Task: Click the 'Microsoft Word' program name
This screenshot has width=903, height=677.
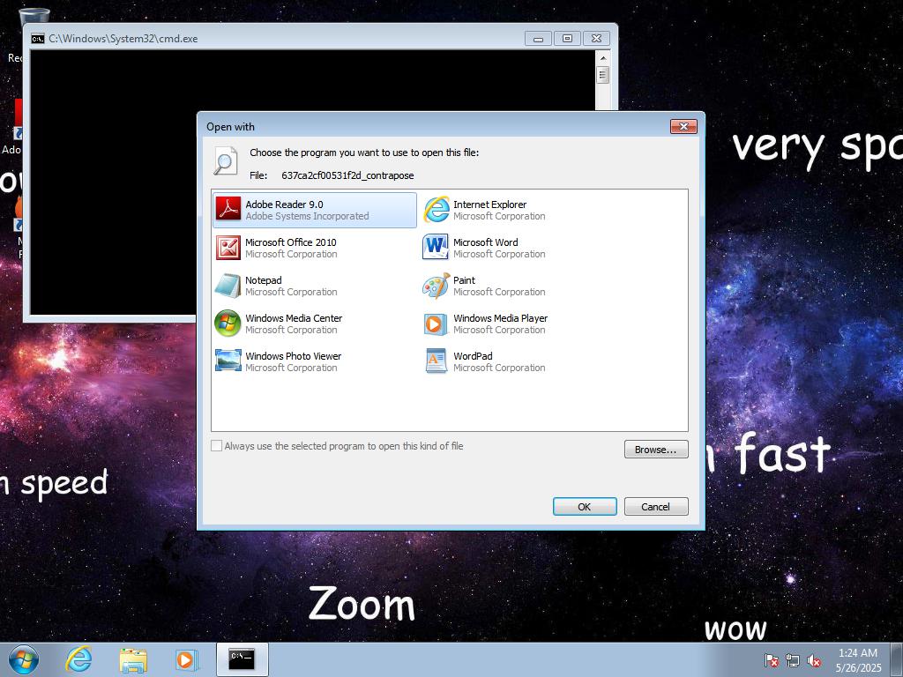Action: tap(486, 242)
